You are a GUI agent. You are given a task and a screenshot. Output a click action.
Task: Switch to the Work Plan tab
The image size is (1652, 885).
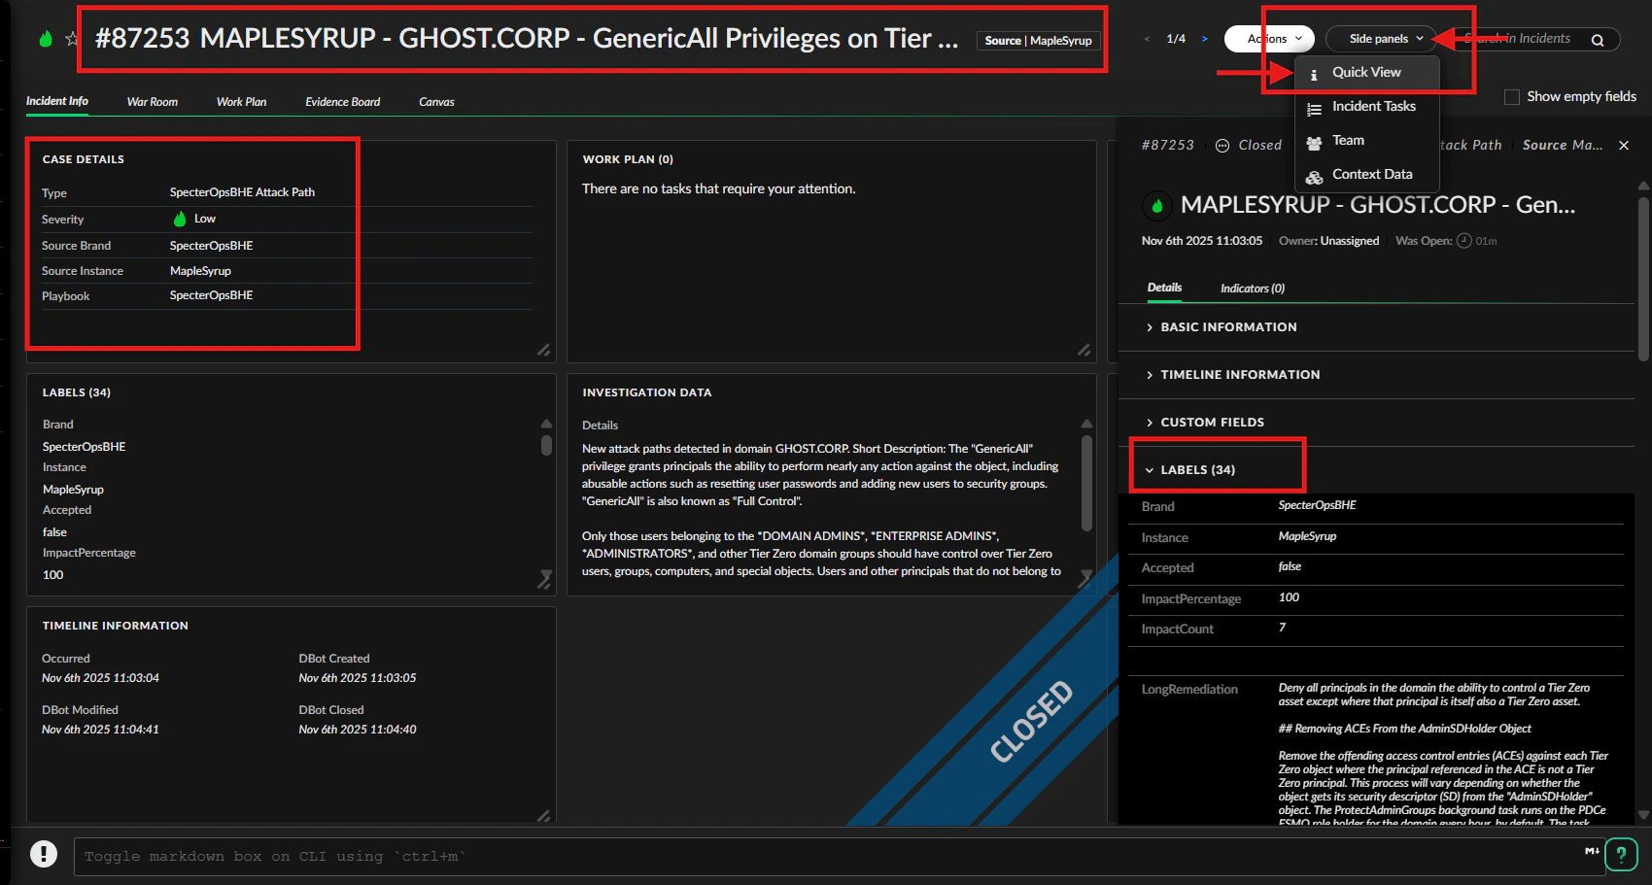[242, 102]
